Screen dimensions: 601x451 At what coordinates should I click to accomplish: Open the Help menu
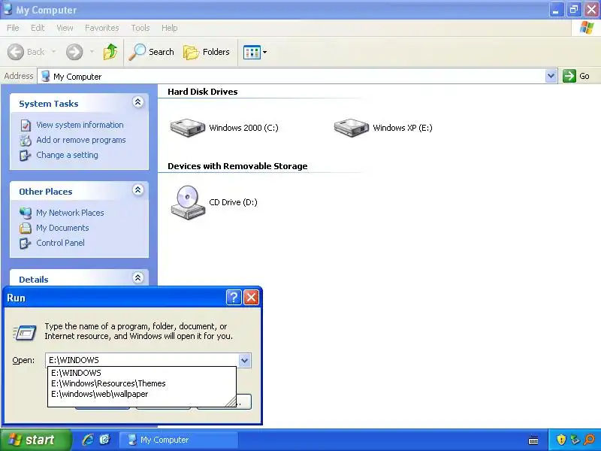point(170,28)
